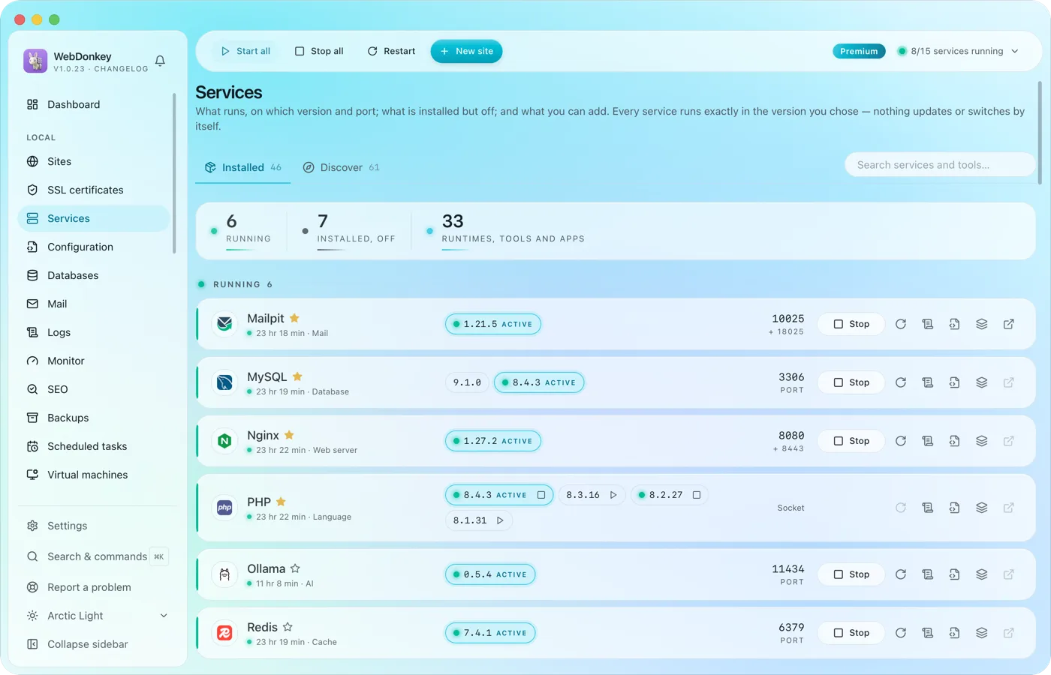The width and height of the screenshot is (1051, 675).
Task: Open Databases in the sidebar
Action: click(94, 275)
